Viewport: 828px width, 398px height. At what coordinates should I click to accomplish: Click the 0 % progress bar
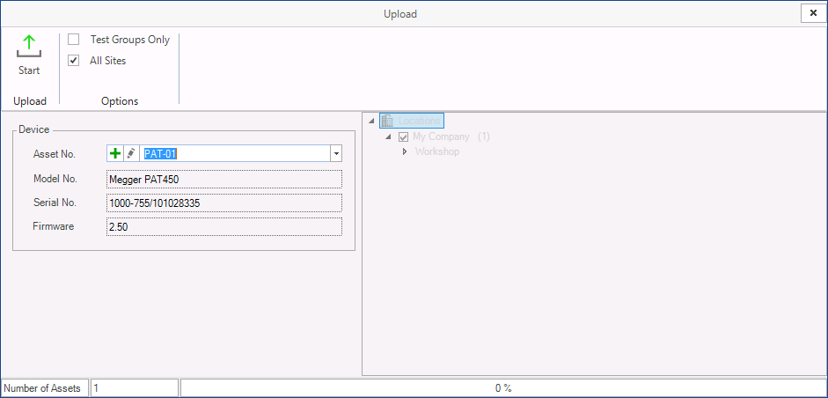click(503, 388)
